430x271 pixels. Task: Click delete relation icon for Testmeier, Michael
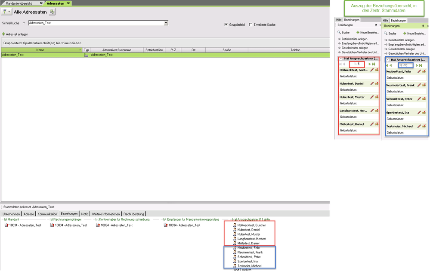(x=424, y=126)
